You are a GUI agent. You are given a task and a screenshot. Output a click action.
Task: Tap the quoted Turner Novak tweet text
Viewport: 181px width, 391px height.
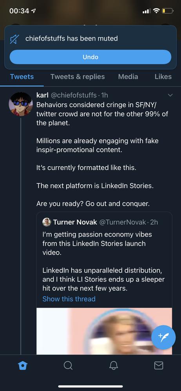(103, 262)
